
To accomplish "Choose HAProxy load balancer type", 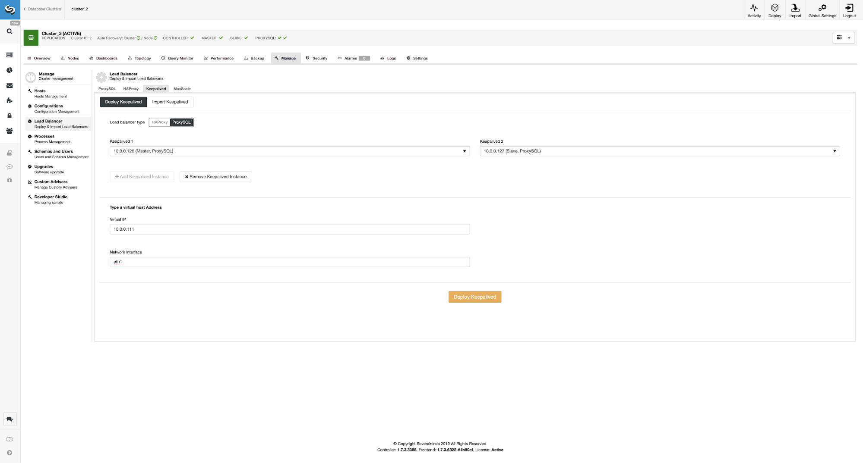I will 160,122.
